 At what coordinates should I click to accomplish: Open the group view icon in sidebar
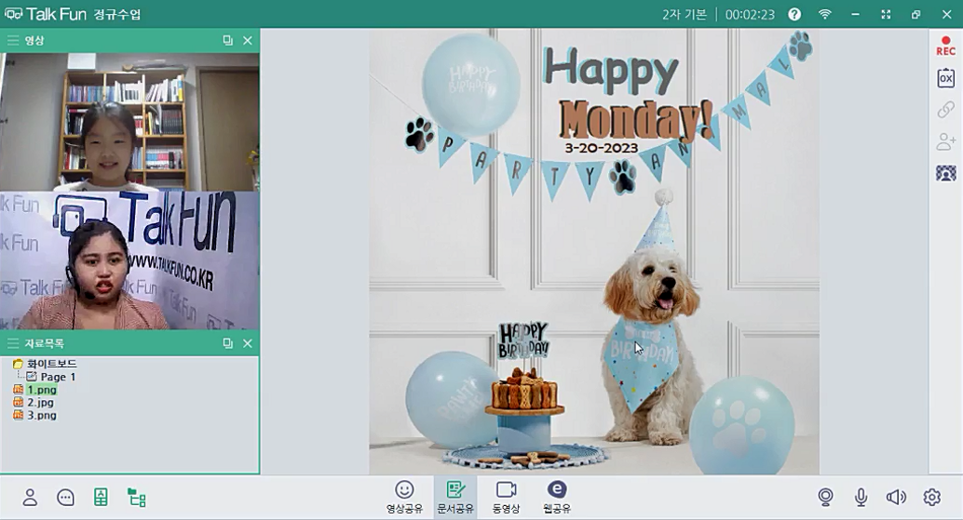[945, 173]
